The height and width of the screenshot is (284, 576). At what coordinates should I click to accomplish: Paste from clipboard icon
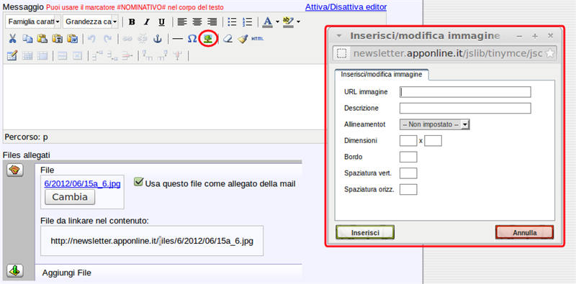point(42,39)
